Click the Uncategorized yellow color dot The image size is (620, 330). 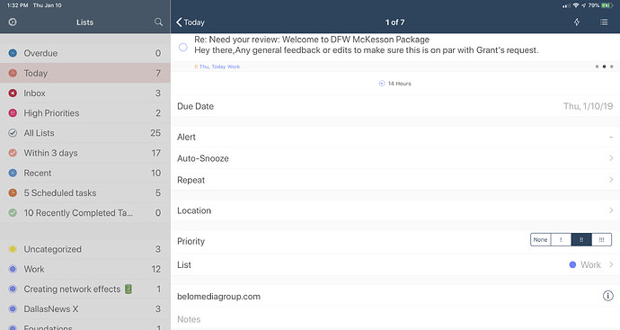pyautogui.click(x=13, y=249)
